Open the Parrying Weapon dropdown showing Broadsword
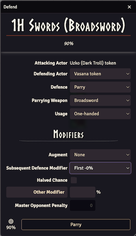Viewport: 136px width, 236px height. tap(100, 100)
